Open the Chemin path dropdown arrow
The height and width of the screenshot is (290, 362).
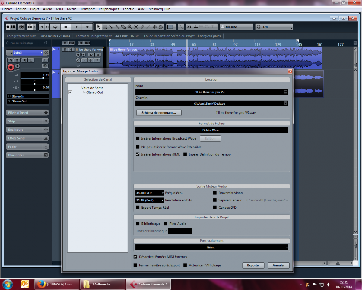tap(286, 103)
